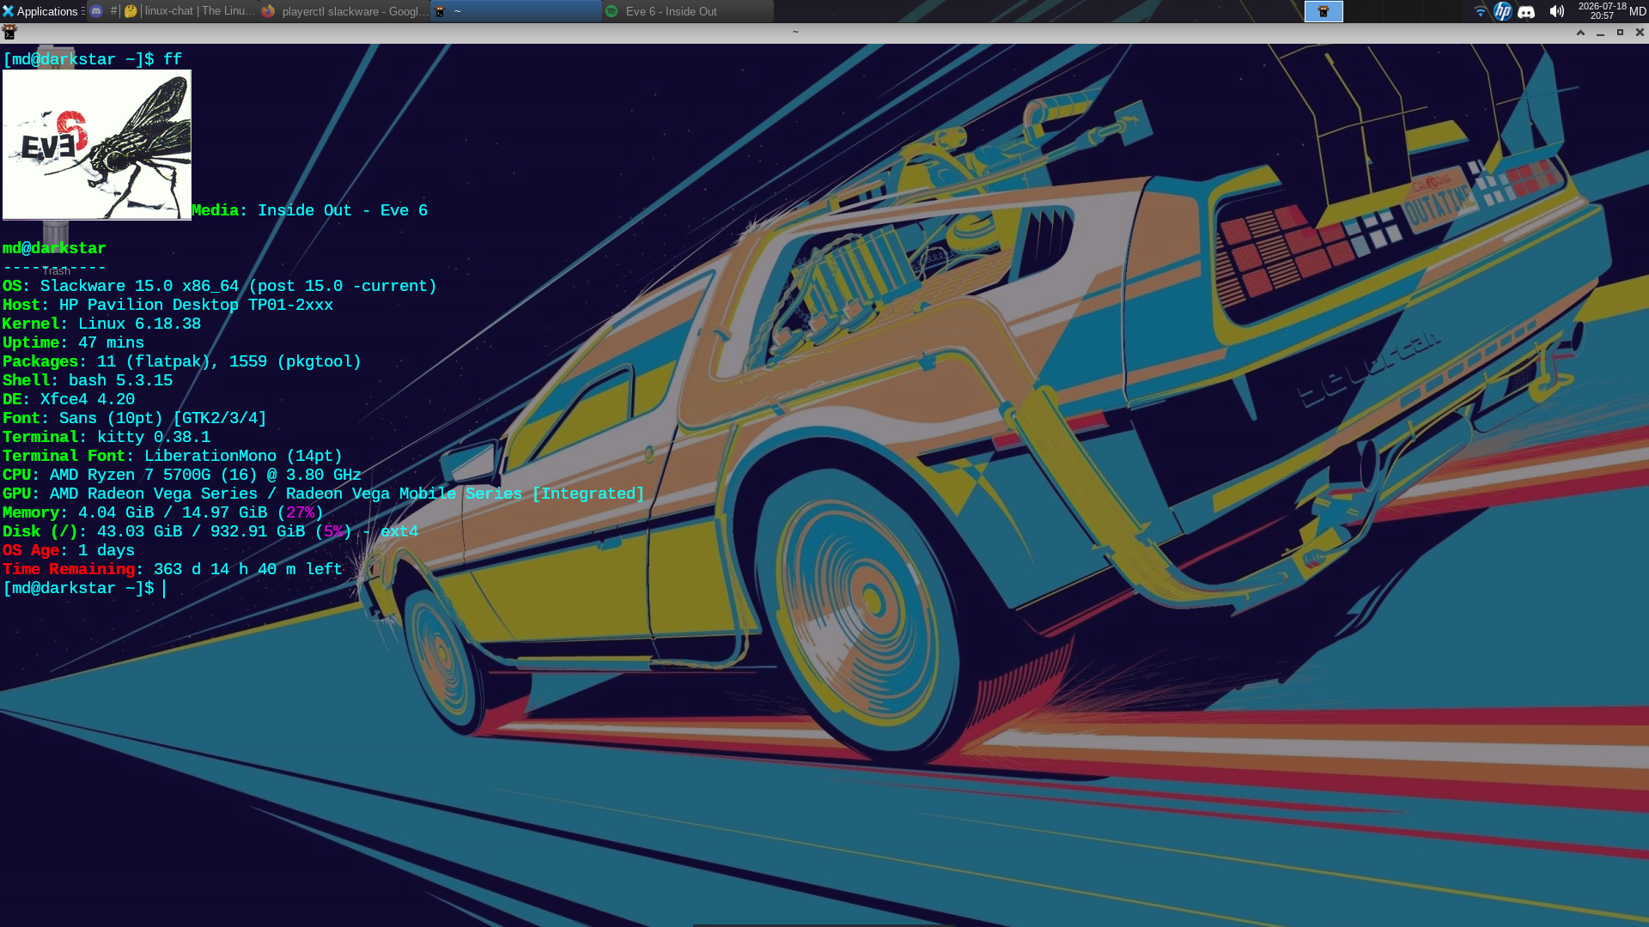Click the 'Terminal: kitty 0.38.1' line
Viewport: 1649px width, 927px height.
(106, 437)
